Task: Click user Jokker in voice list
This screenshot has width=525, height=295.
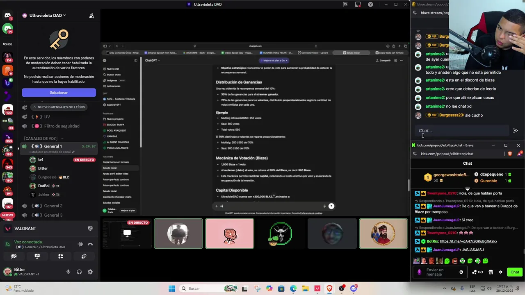Action: pyautogui.click(x=44, y=195)
